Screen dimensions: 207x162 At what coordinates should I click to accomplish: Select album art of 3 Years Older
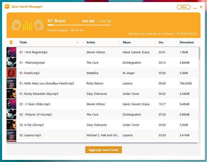coord(11,104)
